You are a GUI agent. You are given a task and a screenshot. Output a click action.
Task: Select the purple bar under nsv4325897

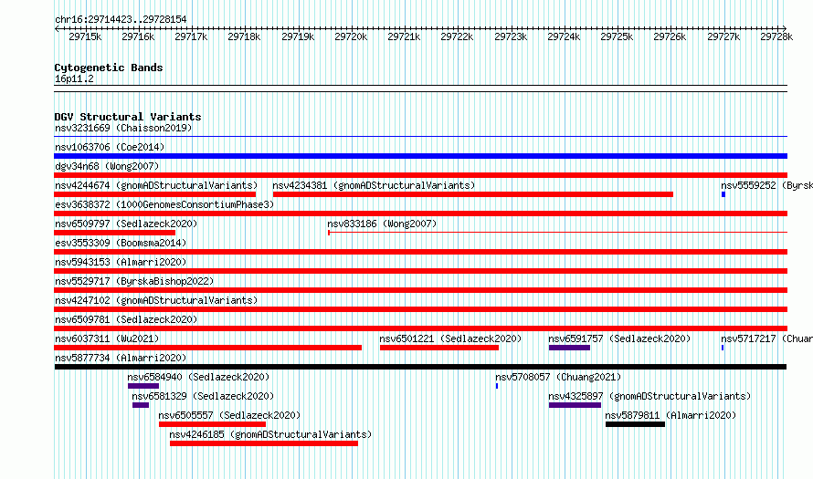575,405
